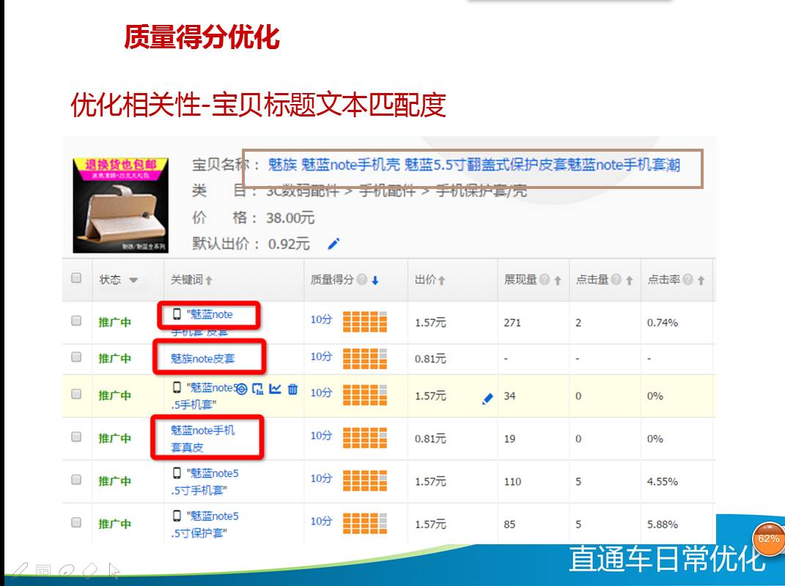This screenshot has width=785, height=586.
Task: Open the 状态 filter dropdown
Action: click(133, 281)
